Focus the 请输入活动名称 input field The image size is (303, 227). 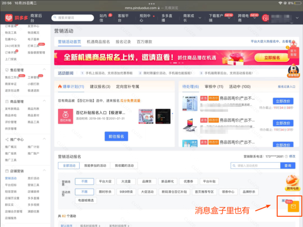(256, 166)
